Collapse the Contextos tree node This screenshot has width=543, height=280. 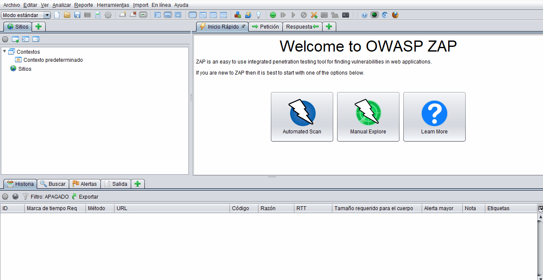(5, 52)
